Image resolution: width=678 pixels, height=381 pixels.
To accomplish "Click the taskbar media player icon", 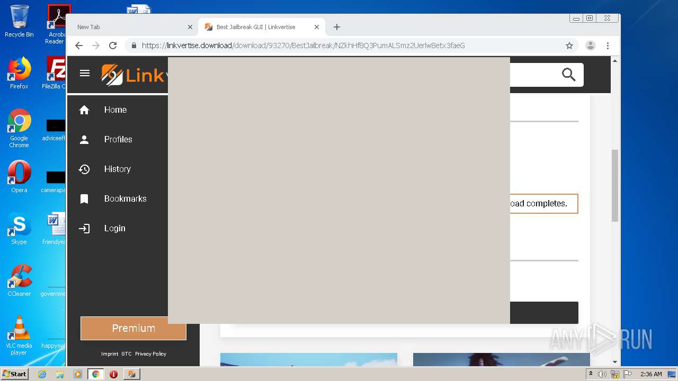I will pos(77,374).
